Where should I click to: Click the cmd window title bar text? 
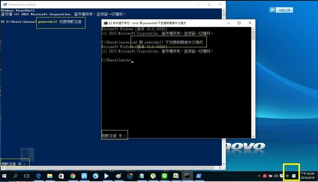click(147, 23)
